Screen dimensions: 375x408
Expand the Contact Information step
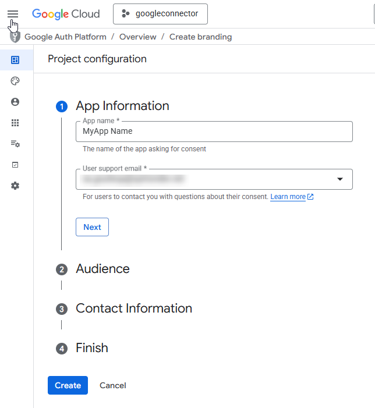pyautogui.click(x=133, y=308)
